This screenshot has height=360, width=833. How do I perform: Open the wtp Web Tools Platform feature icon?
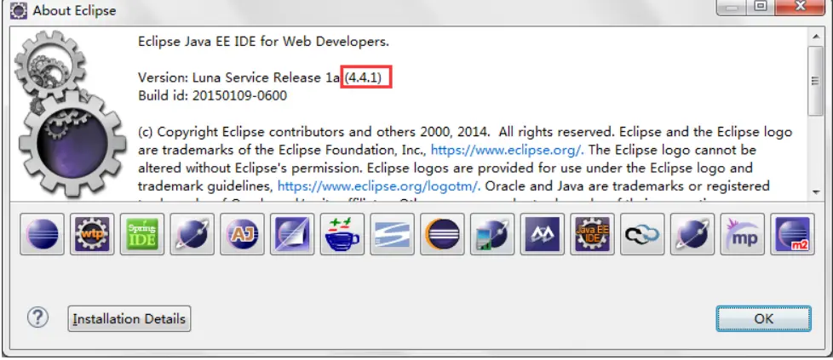pyautogui.click(x=92, y=234)
